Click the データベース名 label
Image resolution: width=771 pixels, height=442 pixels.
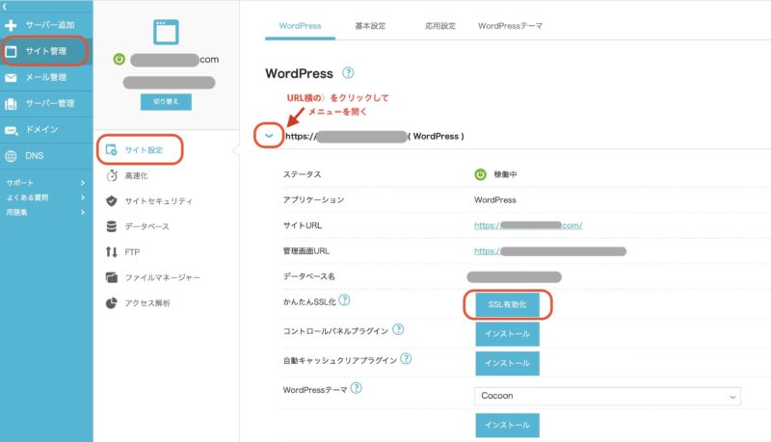coord(308,276)
